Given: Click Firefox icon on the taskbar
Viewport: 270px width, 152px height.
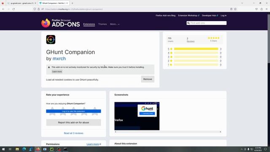Looking at the screenshot, I should tap(38, 149).
